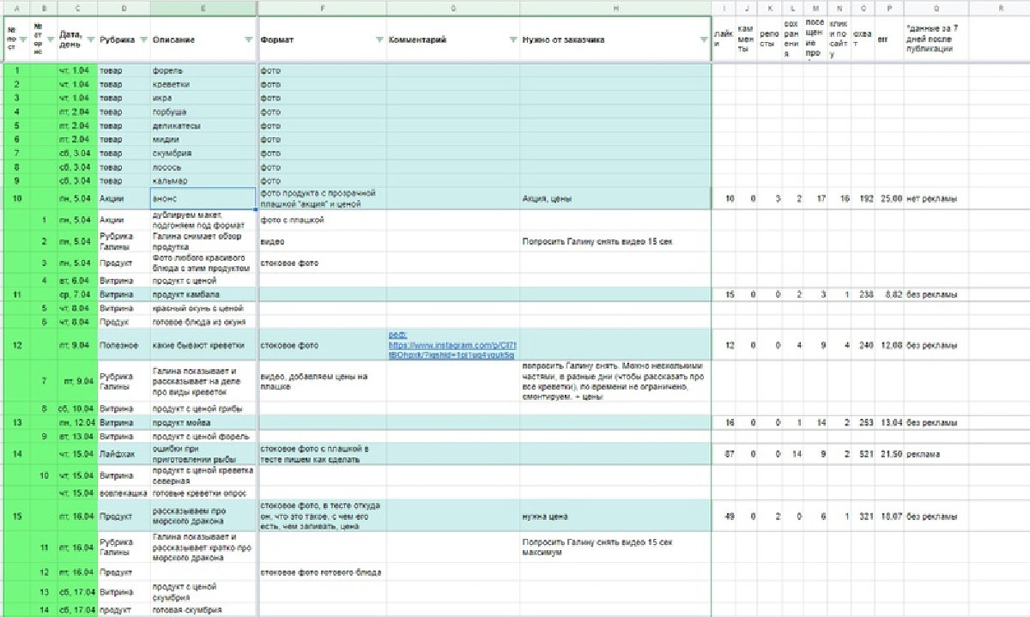Select the cell reading продукт мойва
Image resolution: width=1030 pixels, height=617 pixels.
[203, 422]
